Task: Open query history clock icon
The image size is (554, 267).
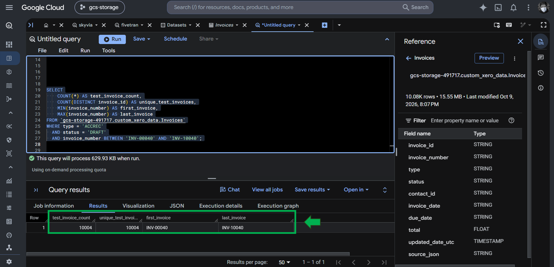Action: tap(541, 73)
